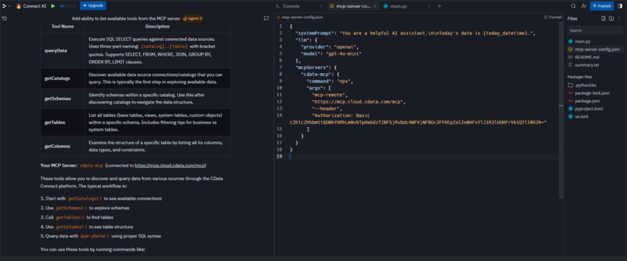Screen dimensions: 627x261
Task: Click the Files search input field
Action: 594,30
